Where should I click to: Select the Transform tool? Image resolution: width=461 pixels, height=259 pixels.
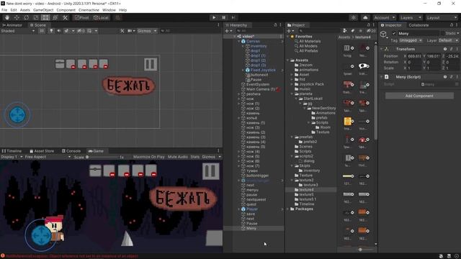55,17
